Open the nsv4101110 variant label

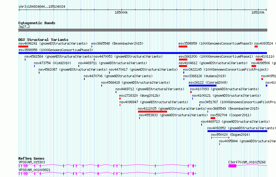pyautogui.click(x=265, y=56)
